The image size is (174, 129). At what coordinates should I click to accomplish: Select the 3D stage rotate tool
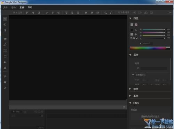[x=5, y=30]
